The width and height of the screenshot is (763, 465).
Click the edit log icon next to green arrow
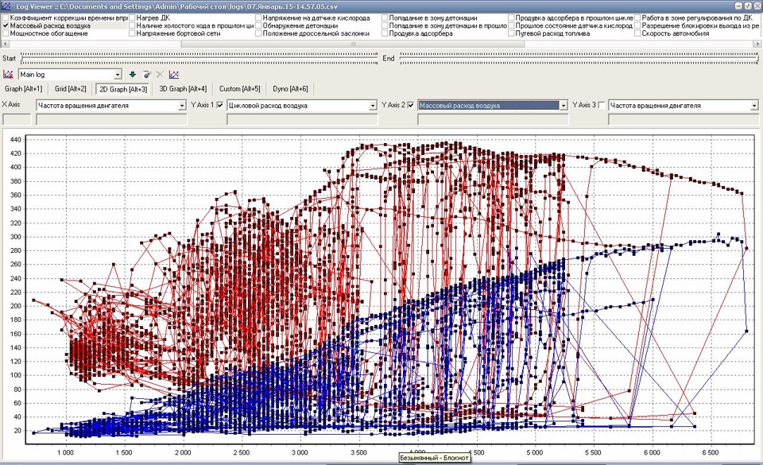pos(146,75)
